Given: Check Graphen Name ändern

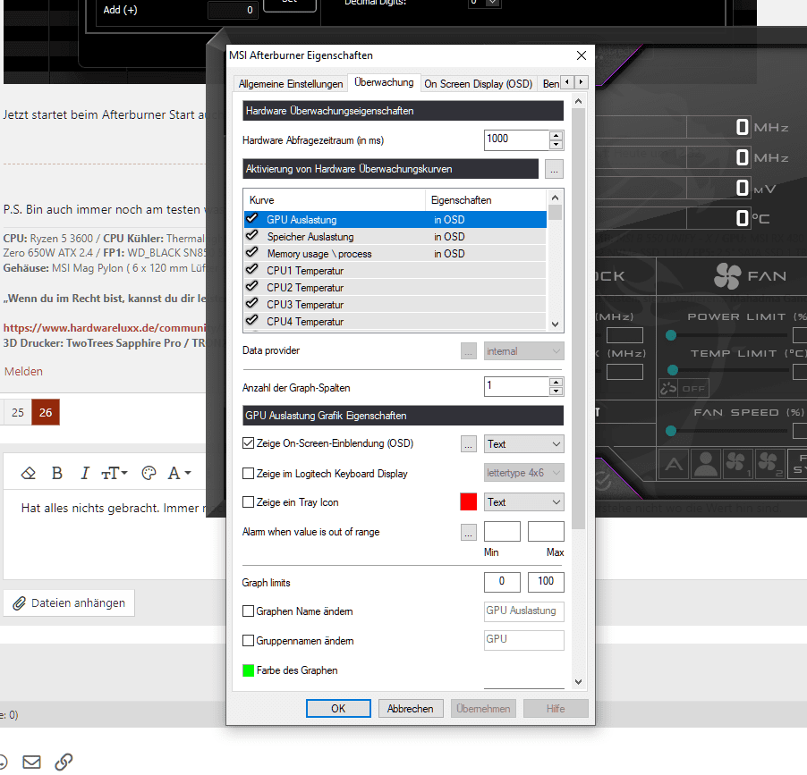Looking at the screenshot, I should click(248, 611).
